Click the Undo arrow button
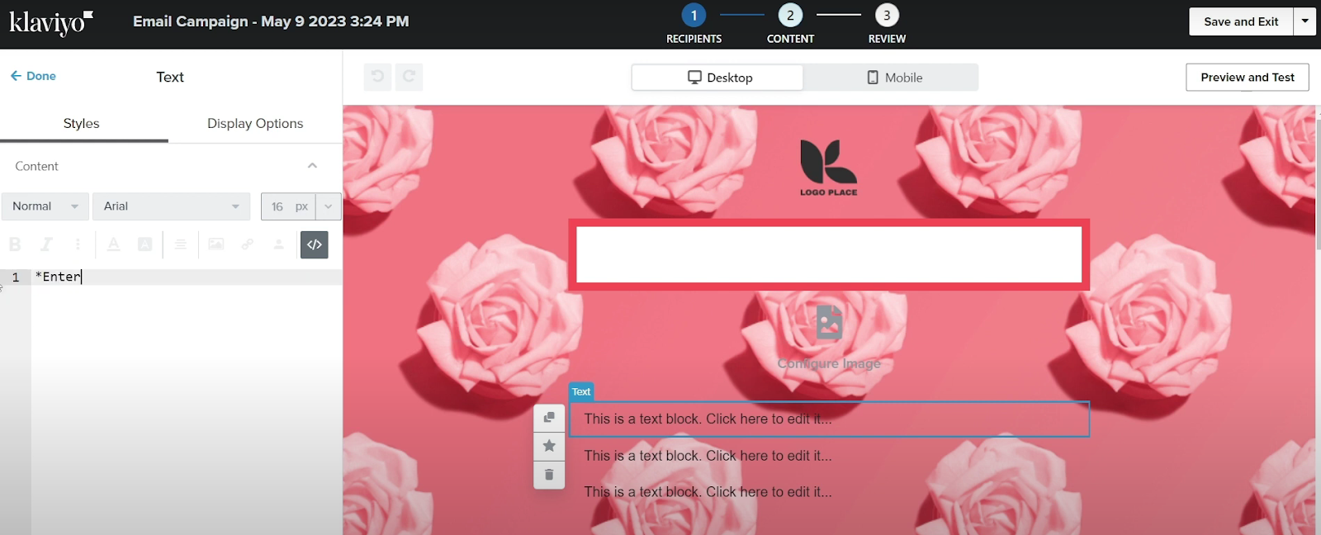Image resolution: width=1321 pixels, height=535 pixels. 377,77
